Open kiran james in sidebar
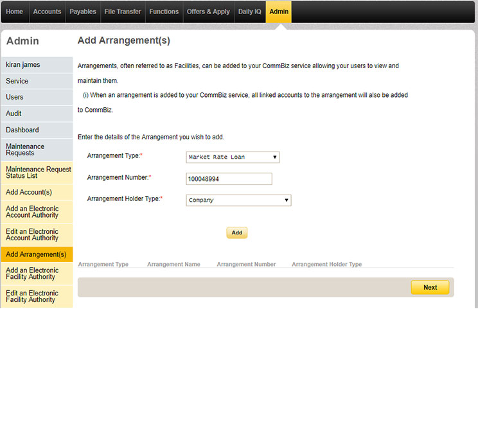478x447 pixels. click(x=37, y=65)
